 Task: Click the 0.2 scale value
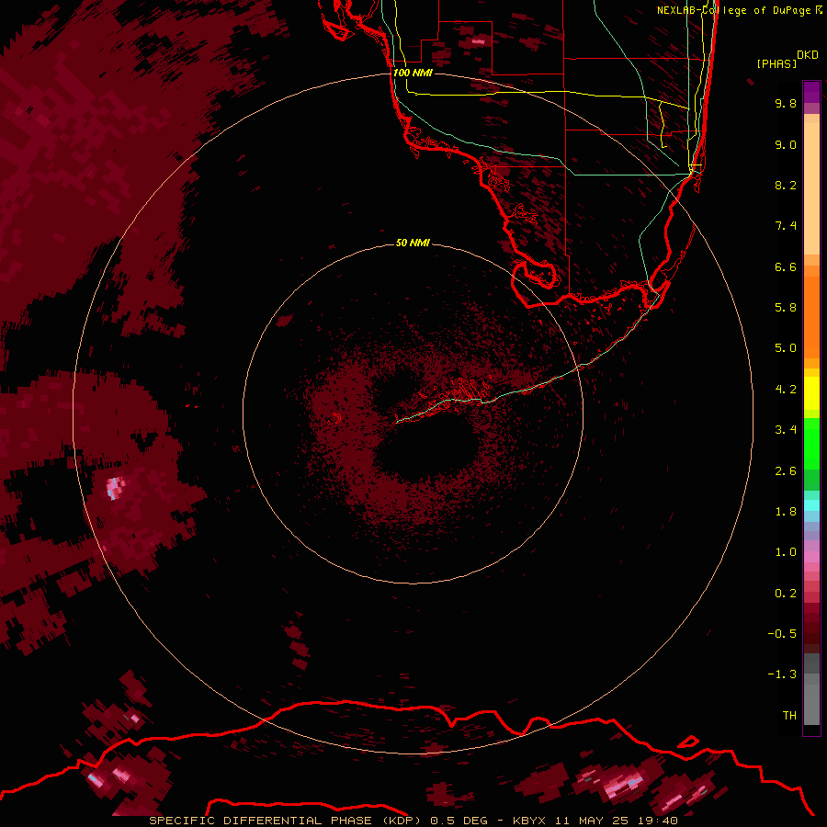coord(786,594)
